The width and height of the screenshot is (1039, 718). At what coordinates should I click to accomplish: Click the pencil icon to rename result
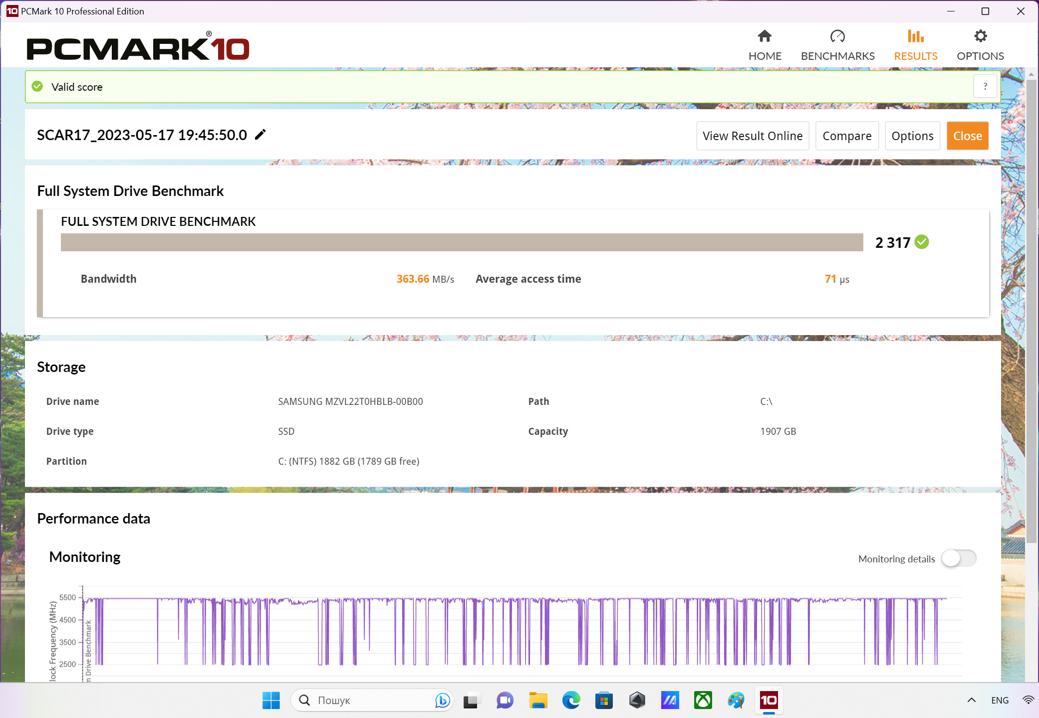coord(260,135)
